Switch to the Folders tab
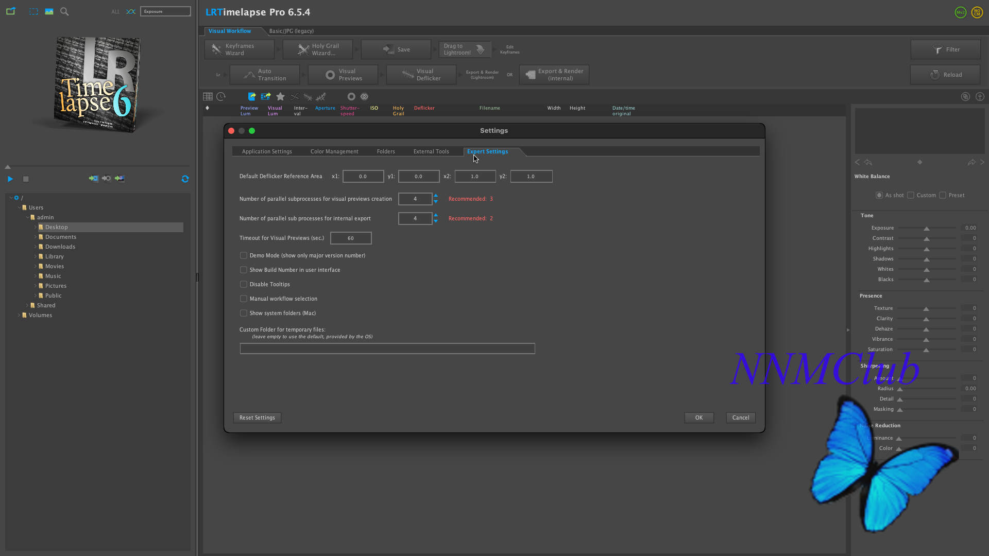Screen dimensions: 989x556 tap(386, 151)
